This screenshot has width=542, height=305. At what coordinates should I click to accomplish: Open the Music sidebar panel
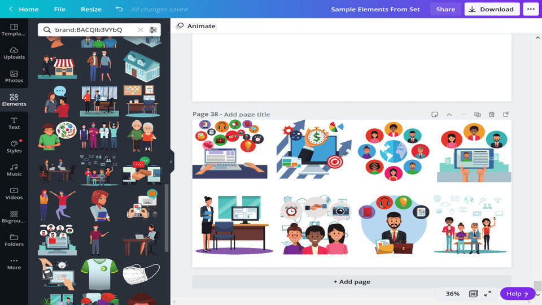pyautogui.click(x=14, y=170)
